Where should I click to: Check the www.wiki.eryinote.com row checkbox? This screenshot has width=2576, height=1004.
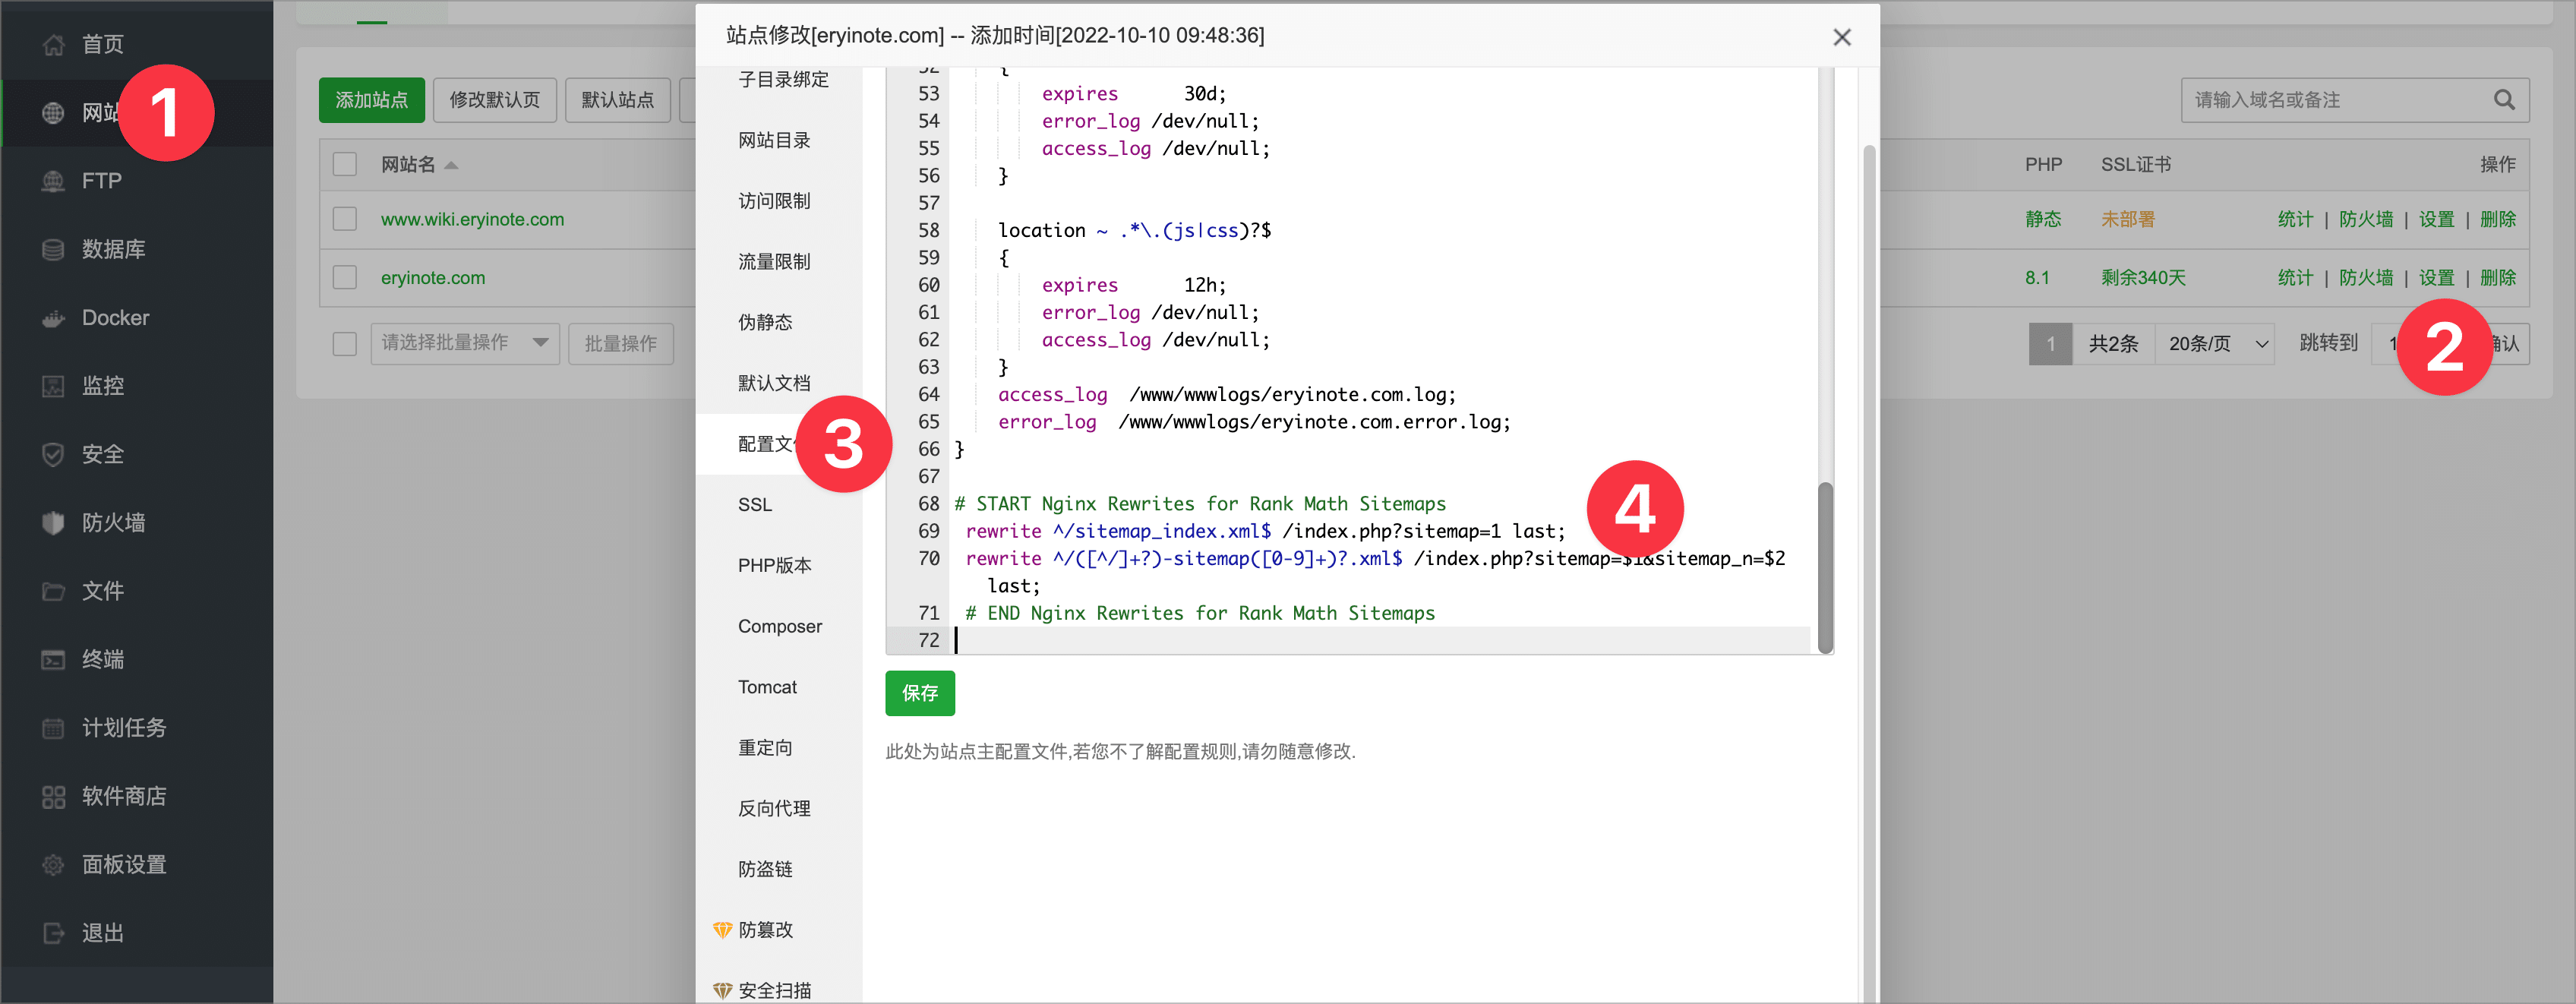click(345, 219)
